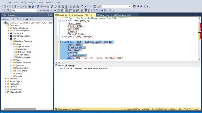202x113 pixels.
Task: Pin the SQLQuery4.sql tab
Action: click(x=92, y=15)
